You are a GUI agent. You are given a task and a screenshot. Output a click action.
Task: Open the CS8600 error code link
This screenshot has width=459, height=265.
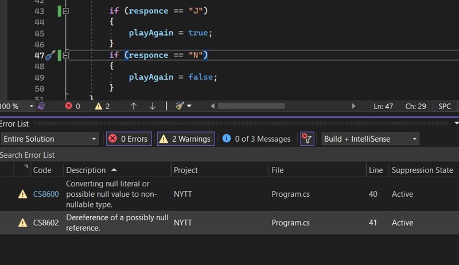46,194
